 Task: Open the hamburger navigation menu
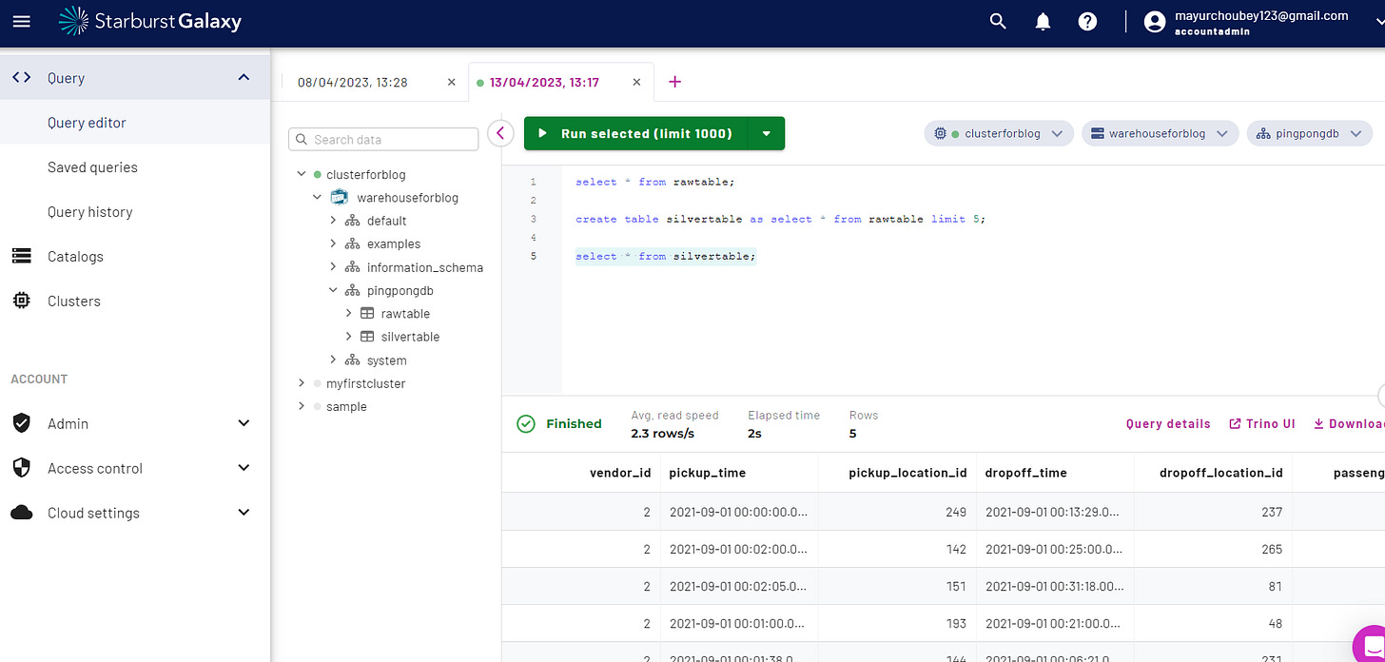[x=21, y=21]
